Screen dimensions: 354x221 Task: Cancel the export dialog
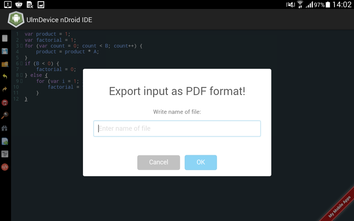159,162
